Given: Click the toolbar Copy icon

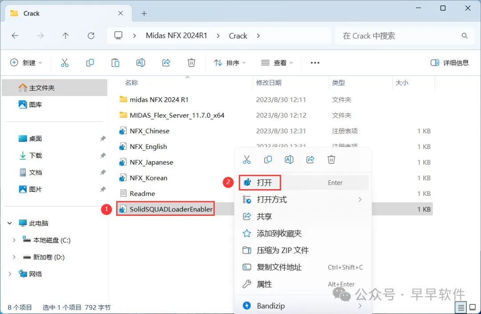Looking at the screenshot, I should point(90,63).
